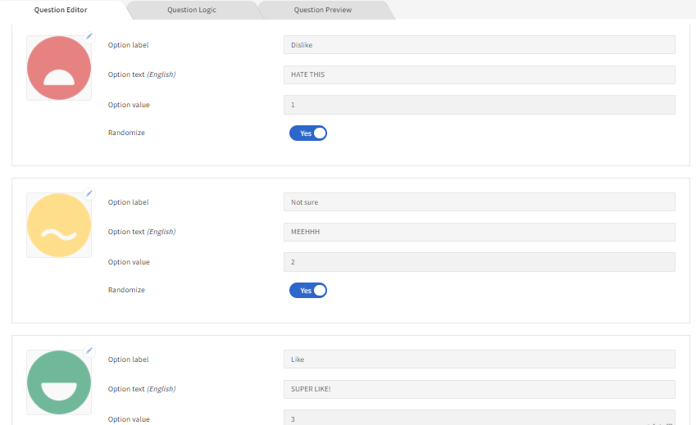Click the Randomize label in the Not sure card
The width and height of the screenshot is (696, 425).
(x=126, y=290)
